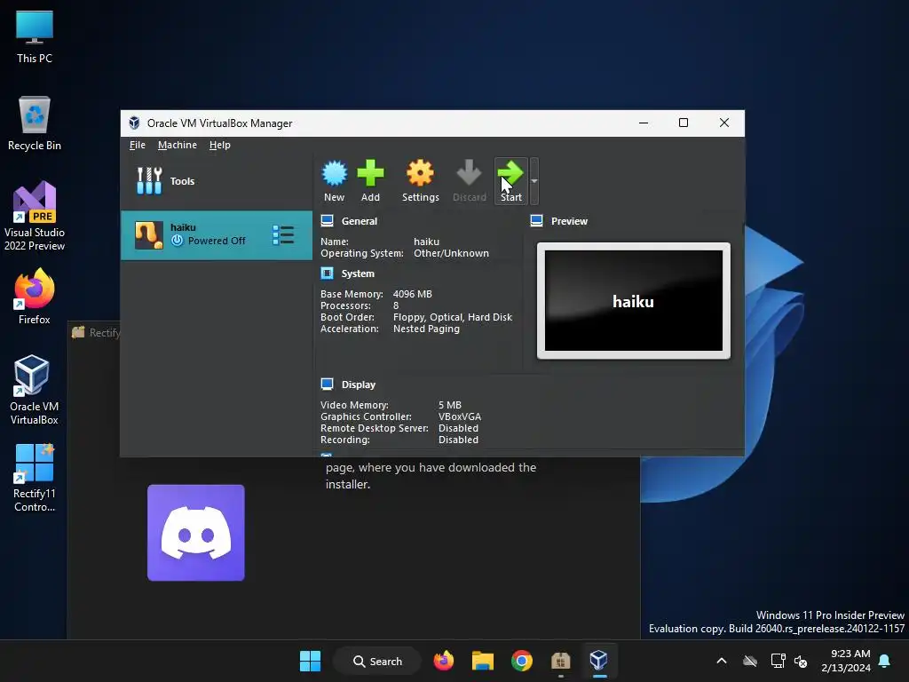This screenshot has height=682, width=909.
Task: Open the Windows Start menu
Action: 310,661
